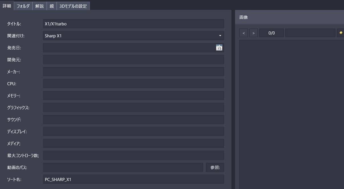Open the 解説 tab
The width and height of the screenshot is (344, 189).
40,6
